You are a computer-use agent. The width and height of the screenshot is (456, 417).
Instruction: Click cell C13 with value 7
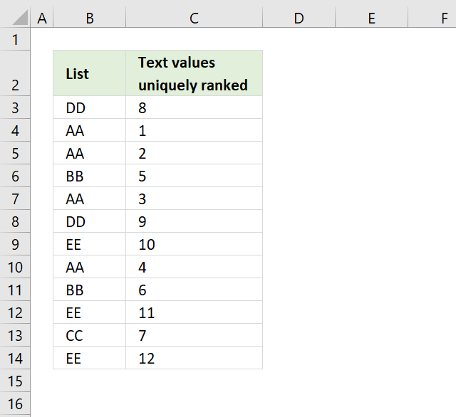tap(195, 335)
